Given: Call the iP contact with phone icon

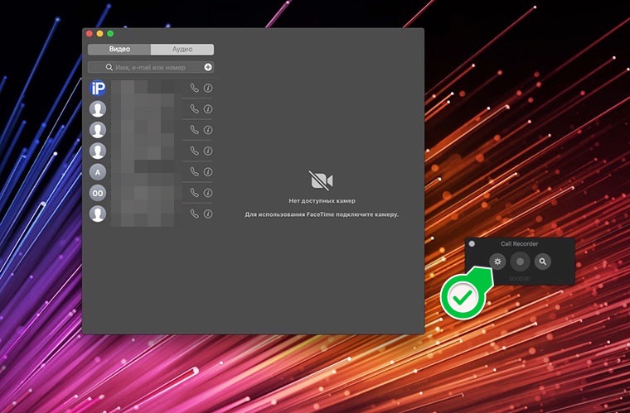Looking at the screenshot, I should tap(195, 88).
